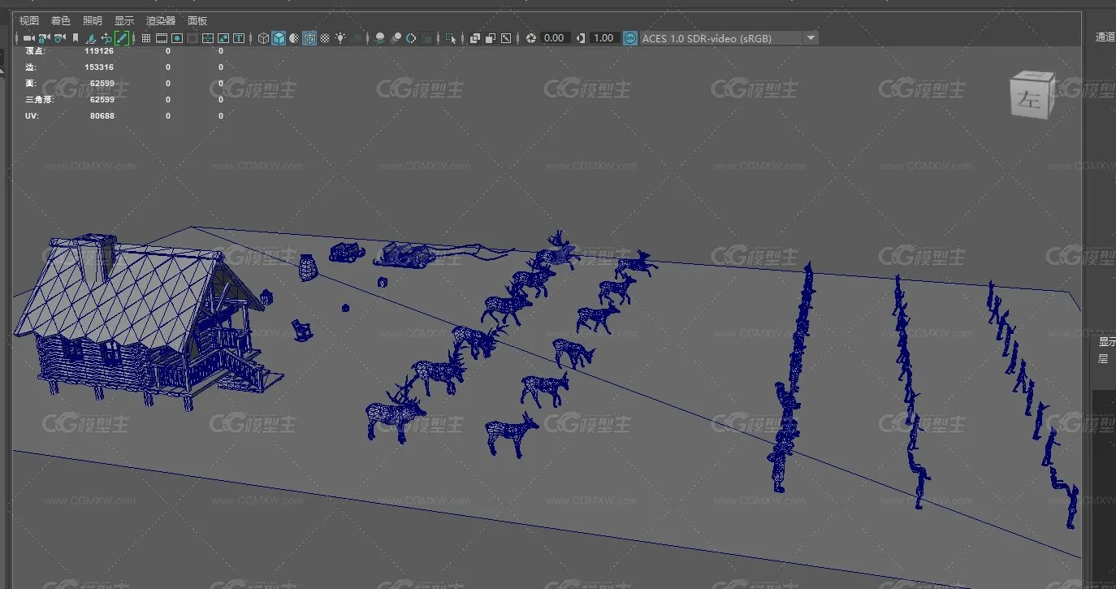This screenshot has width=1116, height=589.
Task: Click the X-Ray Active Components icon
Action: click(x=491, y=38)
